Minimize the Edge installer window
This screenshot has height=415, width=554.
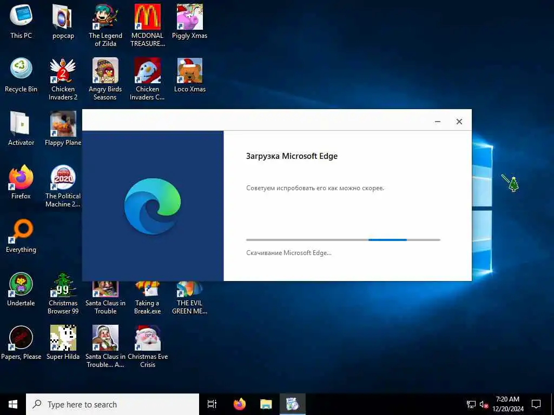[437, 122]
